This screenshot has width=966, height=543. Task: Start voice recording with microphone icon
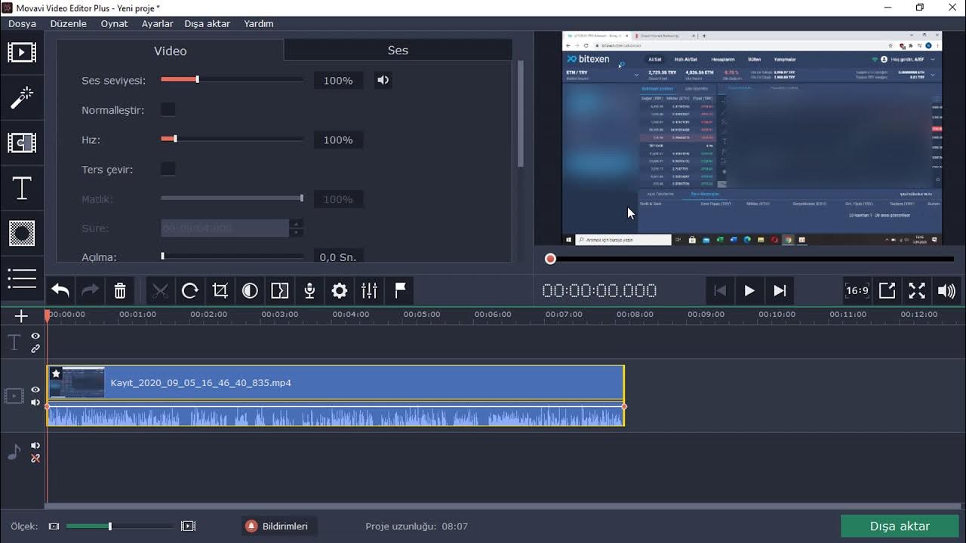click(x=309, y=290)
